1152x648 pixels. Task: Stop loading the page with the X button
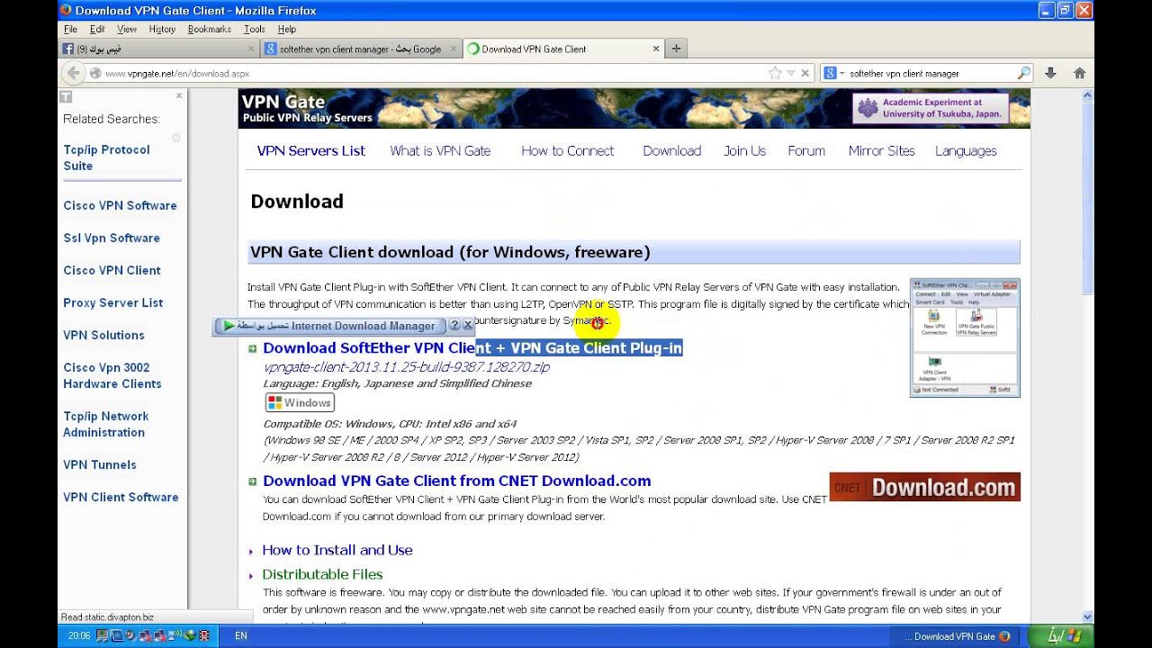coord(805,74)
